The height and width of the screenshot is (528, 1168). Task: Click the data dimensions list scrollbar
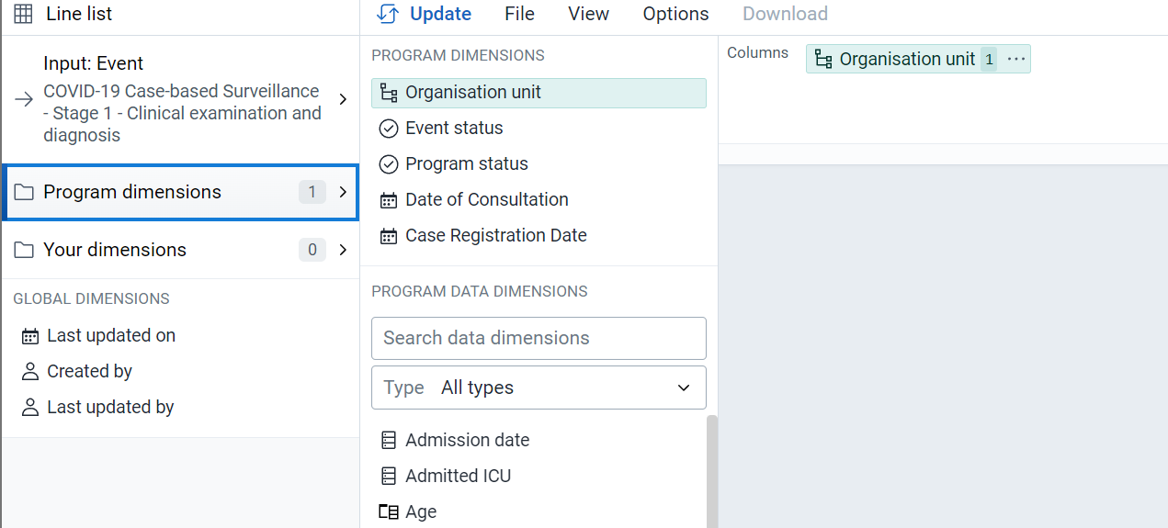coord(711,471)
